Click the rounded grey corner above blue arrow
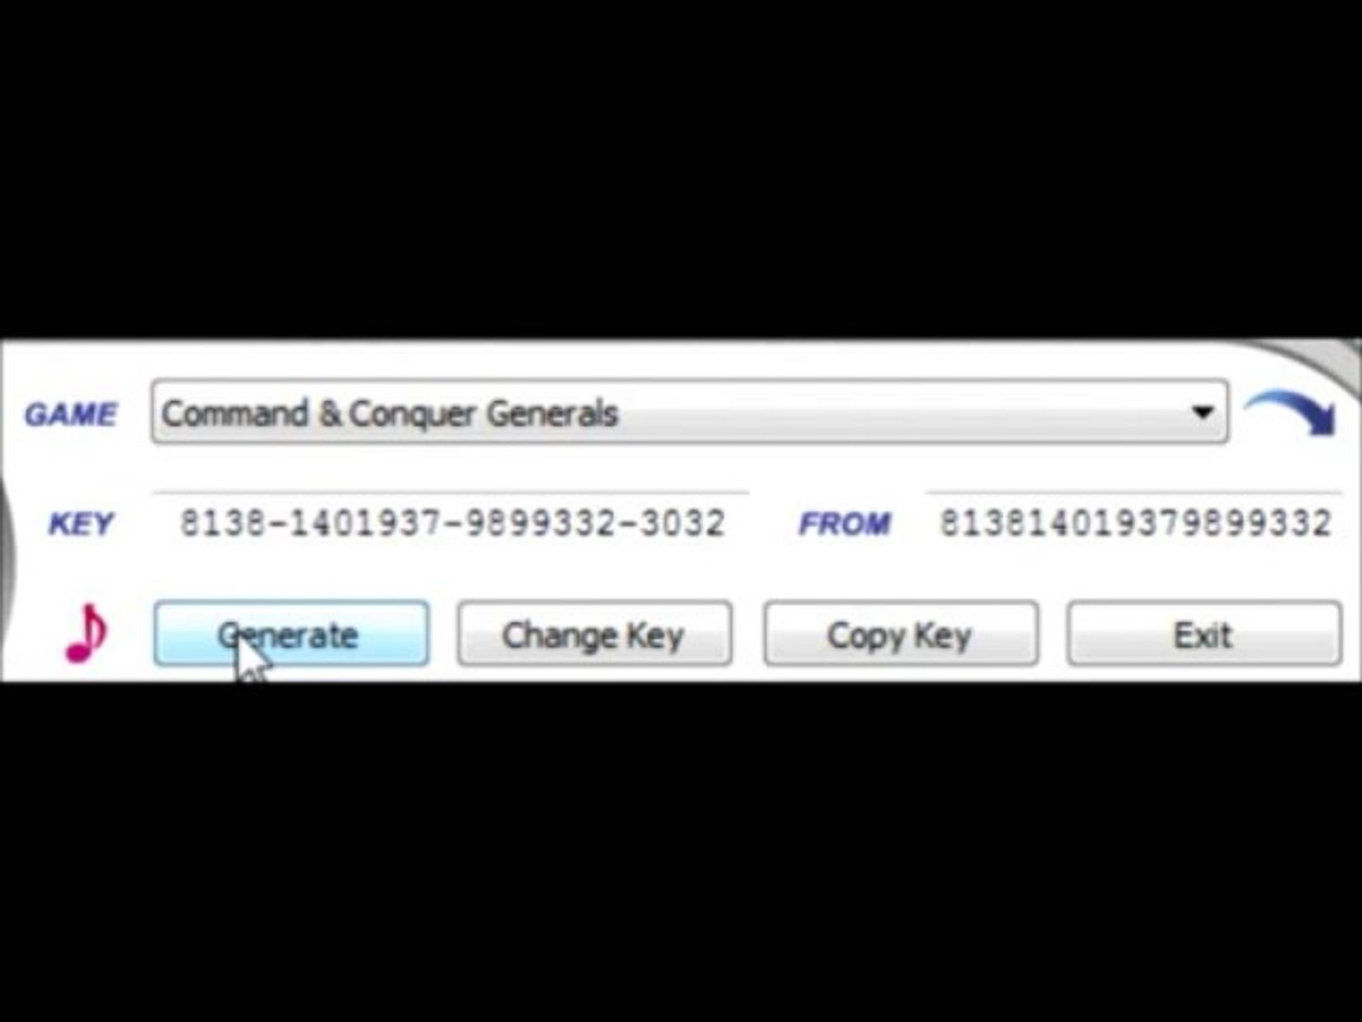The height and width of the screenshot is (1022, 1362). coord(1324,364)
